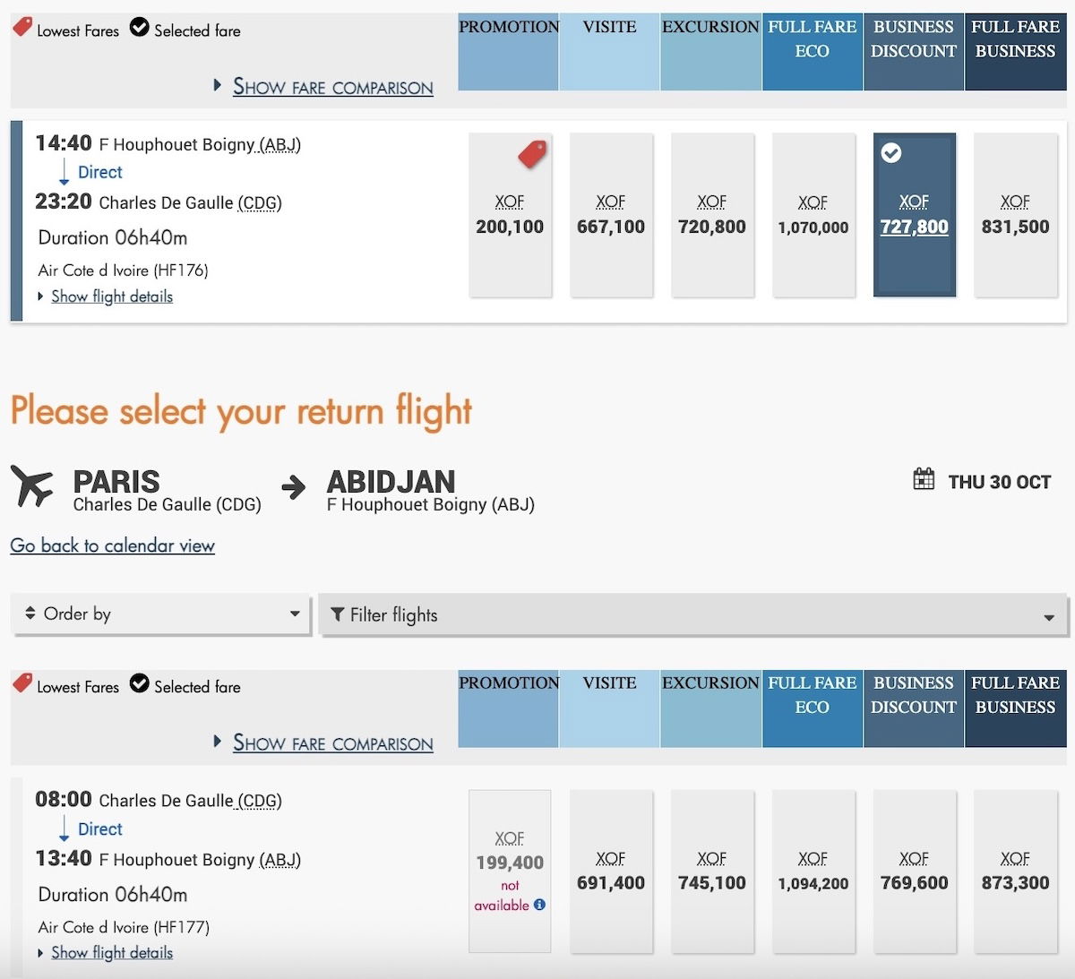Click the red lowest-fare tag on 200,100

click(532, 154)
